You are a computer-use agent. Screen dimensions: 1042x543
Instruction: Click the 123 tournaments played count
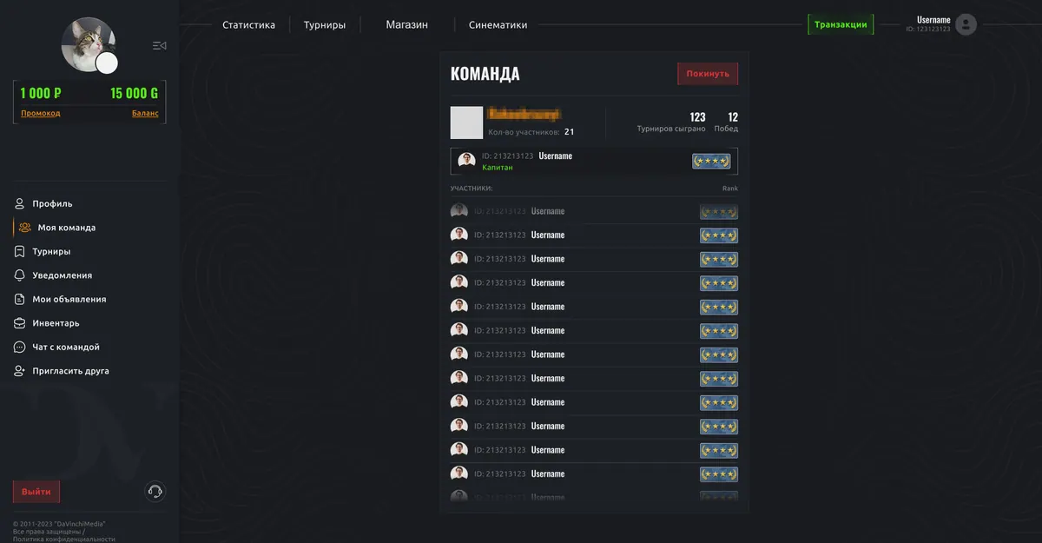tap(697, 117)
